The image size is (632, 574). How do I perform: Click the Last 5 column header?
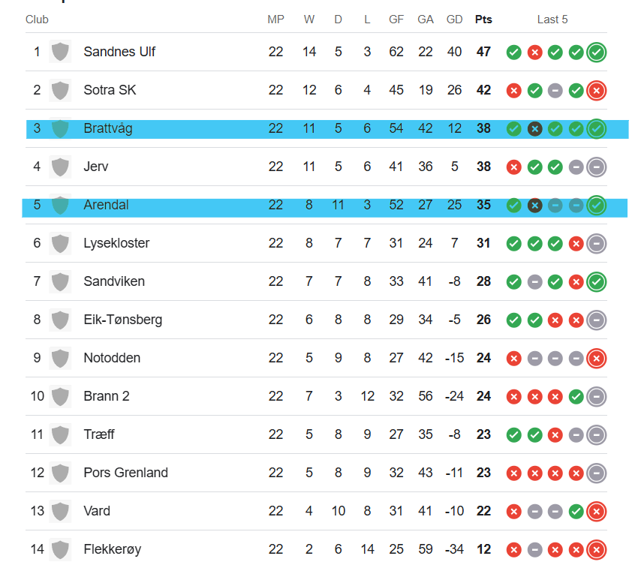(x=552, y=20)
